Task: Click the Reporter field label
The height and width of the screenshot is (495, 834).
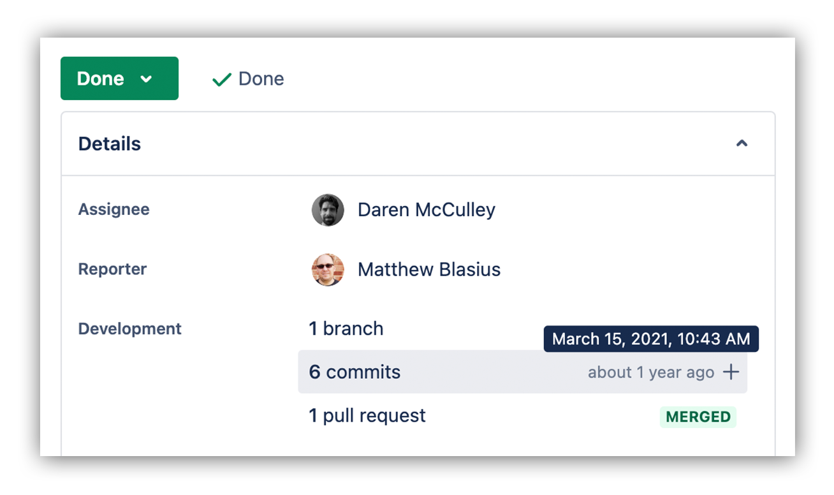Action: pyautogui.click(x=113, y=269)
